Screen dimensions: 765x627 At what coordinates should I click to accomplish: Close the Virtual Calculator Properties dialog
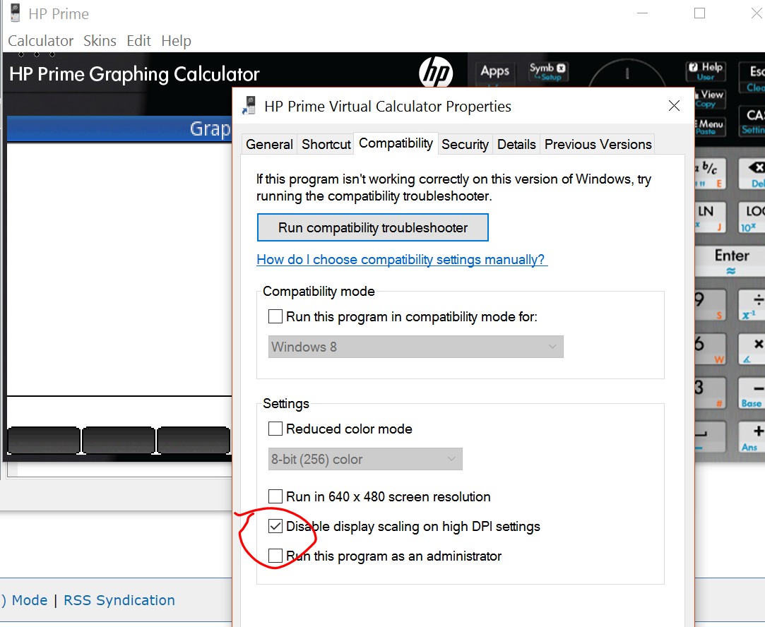click(x=675, y=106)
